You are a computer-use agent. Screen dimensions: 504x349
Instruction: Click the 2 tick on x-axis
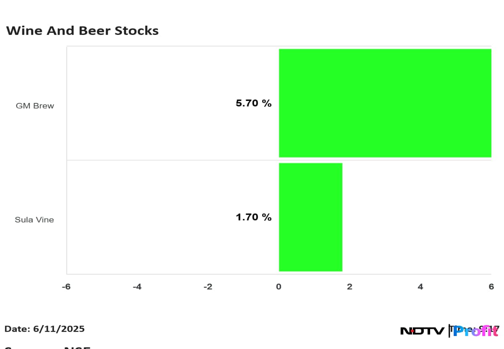pyautogui.click(x=349, y=286)
